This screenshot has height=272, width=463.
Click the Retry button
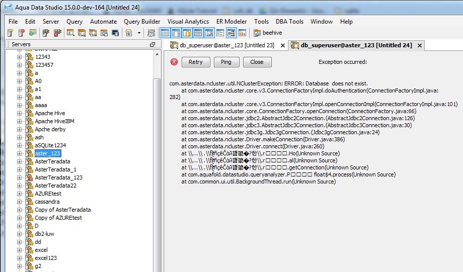(196, 62)
